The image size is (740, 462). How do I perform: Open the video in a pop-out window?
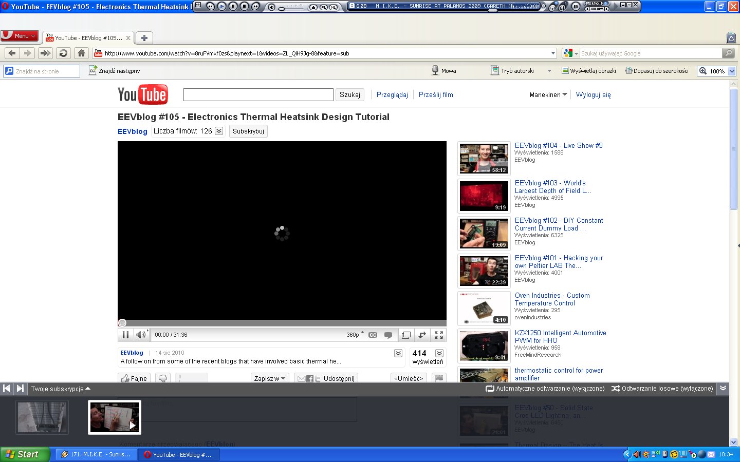coord(406,335)
